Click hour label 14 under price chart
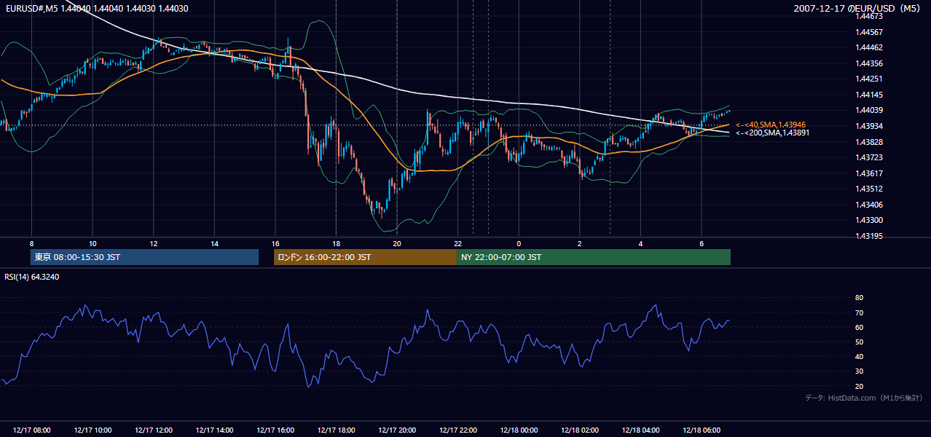 tap(214, 243)
